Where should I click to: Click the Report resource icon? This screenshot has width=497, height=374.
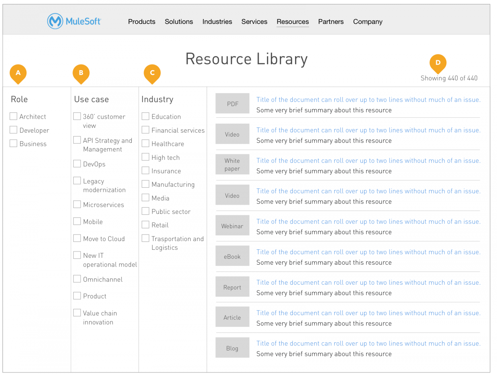coord(232,286)
